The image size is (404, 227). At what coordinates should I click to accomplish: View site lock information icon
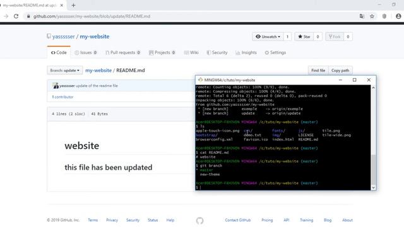tap(28, 16)
